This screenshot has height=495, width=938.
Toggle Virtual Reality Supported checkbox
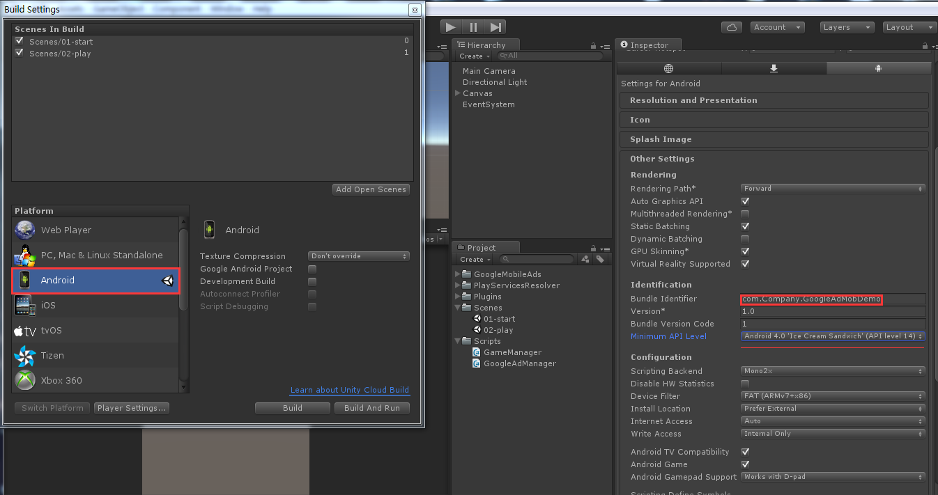pyautogui.click(x=745, y=264)
